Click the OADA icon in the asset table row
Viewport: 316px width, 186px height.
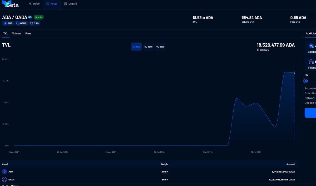[4, 179]
